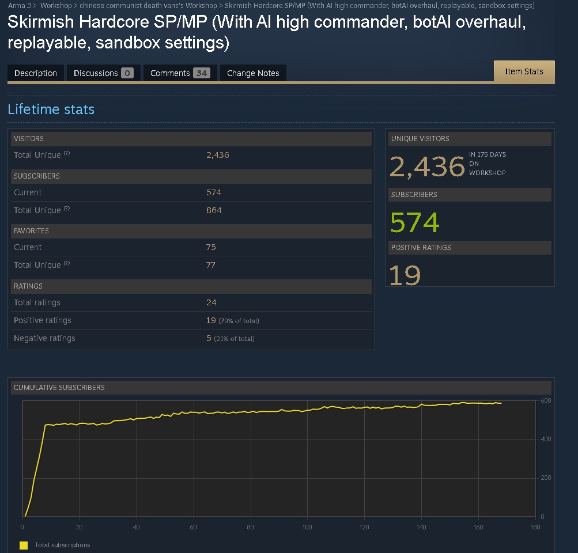Screen dimensions: 578x553
Task: Open the Discussions tab
Action: [104, 73]
